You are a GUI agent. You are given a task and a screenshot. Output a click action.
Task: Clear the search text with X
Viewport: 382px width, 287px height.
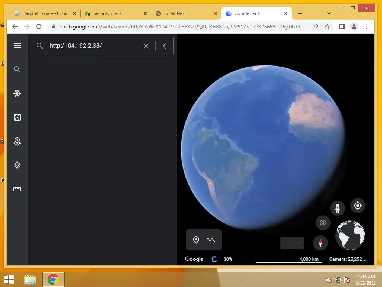(146, 46)
